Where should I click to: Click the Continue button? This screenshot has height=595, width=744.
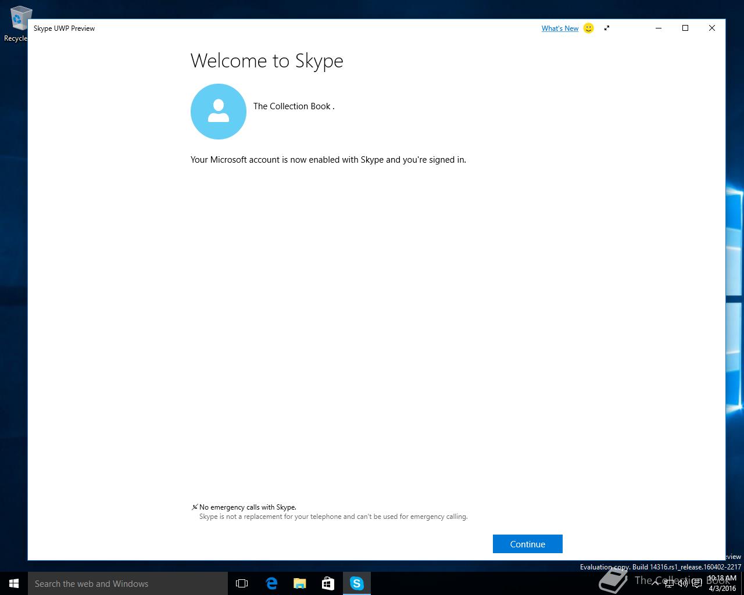click(527, 544)
